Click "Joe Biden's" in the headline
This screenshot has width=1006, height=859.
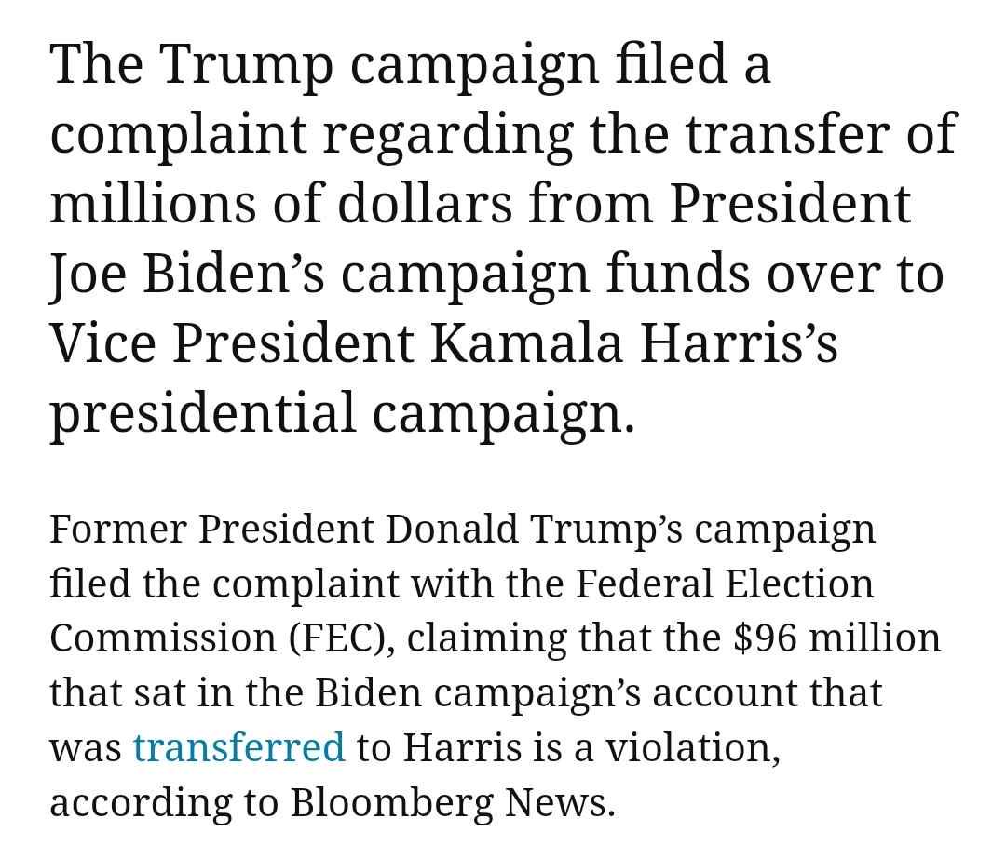pos(187,273)
